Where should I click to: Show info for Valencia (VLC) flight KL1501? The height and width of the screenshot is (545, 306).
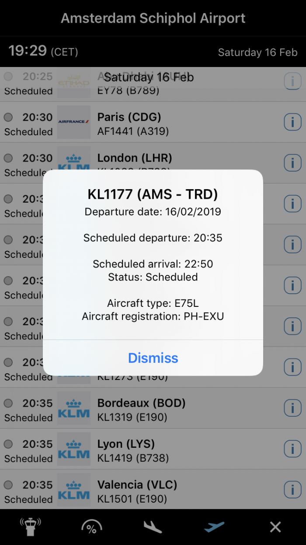pos(292,489)
